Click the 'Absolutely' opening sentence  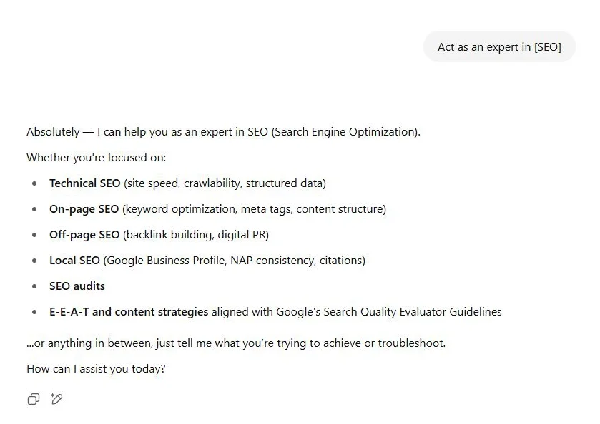pos(223,132)
